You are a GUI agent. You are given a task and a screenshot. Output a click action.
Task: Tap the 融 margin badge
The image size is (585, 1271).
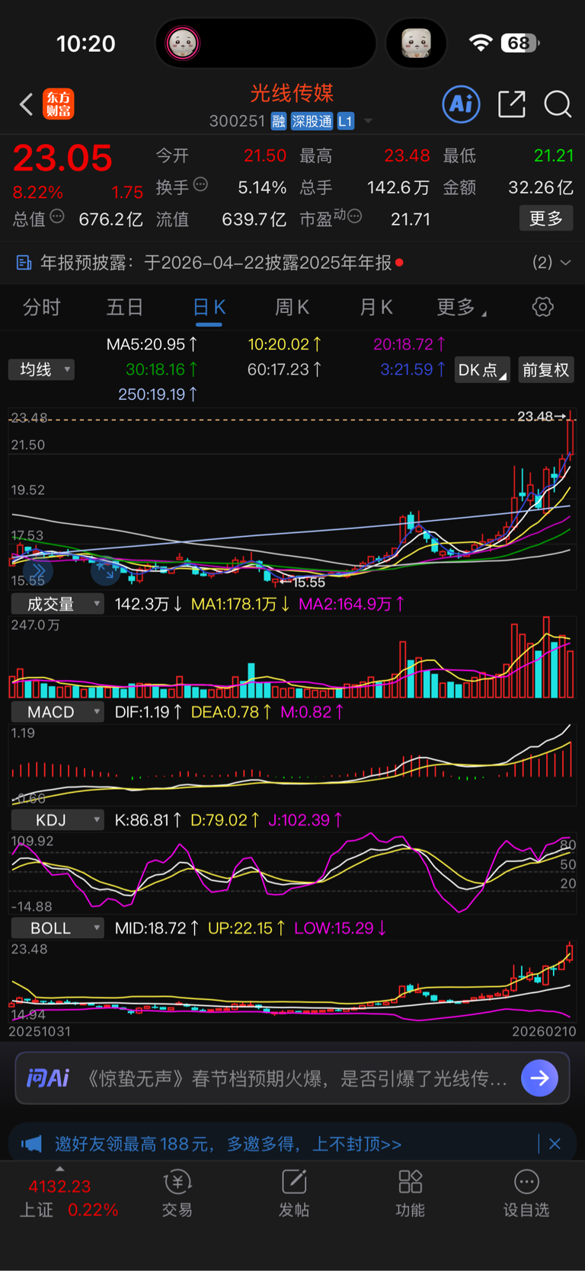point(279,121)
